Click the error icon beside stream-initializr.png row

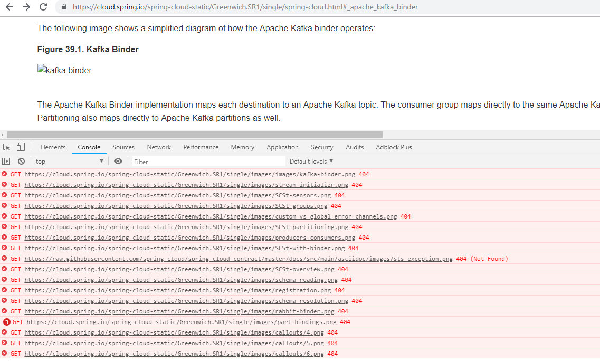pos(4,185)
